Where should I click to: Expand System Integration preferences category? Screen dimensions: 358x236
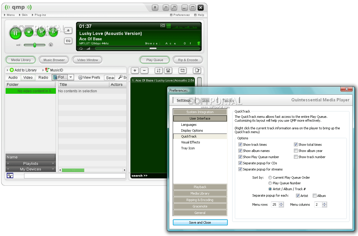click(x=200, y=112)
